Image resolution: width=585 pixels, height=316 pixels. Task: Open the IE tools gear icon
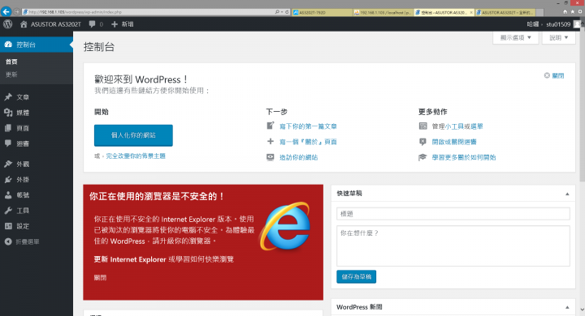pos(580,12)
